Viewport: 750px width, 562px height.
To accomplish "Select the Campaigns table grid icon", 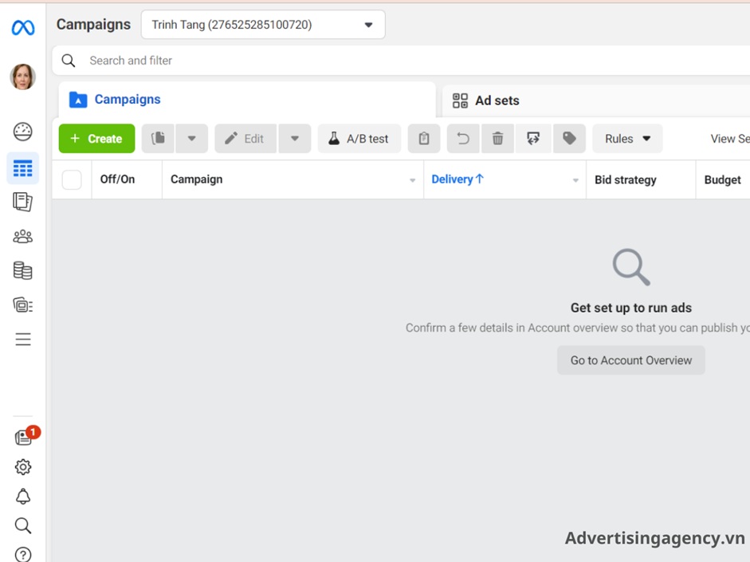I will pyautogui.click(x=22, y=168).
